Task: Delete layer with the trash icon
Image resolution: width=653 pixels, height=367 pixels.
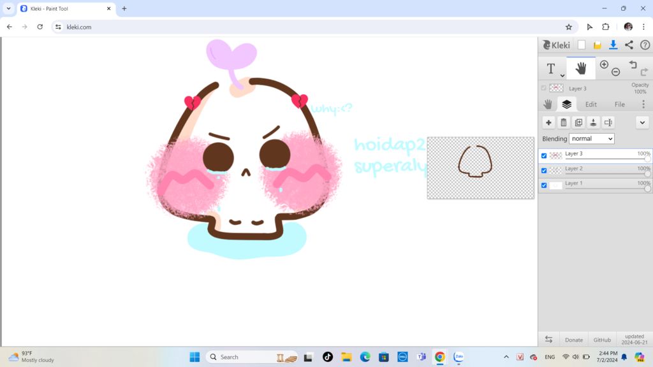Action: pos(564,122)
